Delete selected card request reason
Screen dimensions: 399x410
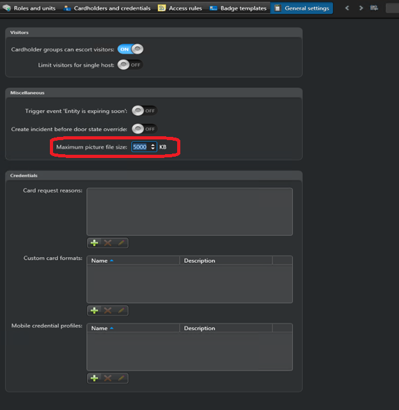click(107, 243)
